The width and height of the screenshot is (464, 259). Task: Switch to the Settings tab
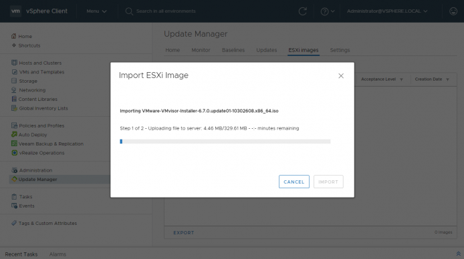340,50
